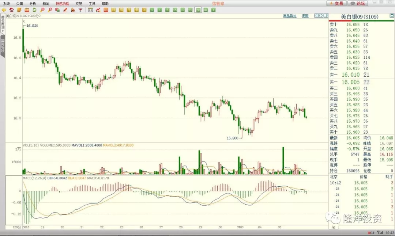395x236 pixels.
Task: Open the quote table list icon
Action: click(x=90, y=10)
